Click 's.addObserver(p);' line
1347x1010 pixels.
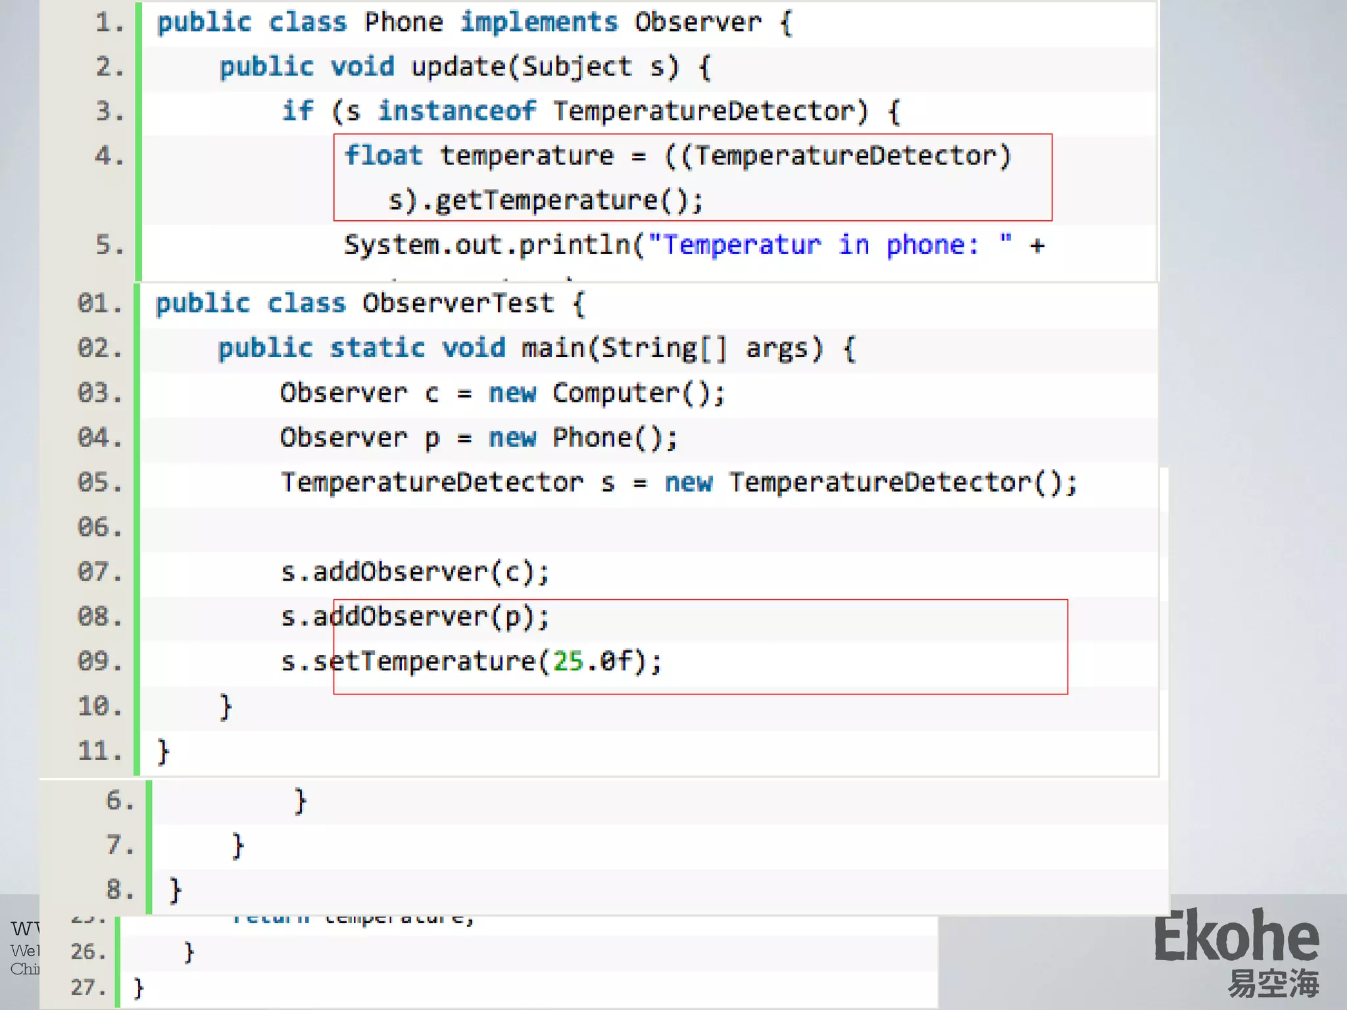click(x=415, y=617)
